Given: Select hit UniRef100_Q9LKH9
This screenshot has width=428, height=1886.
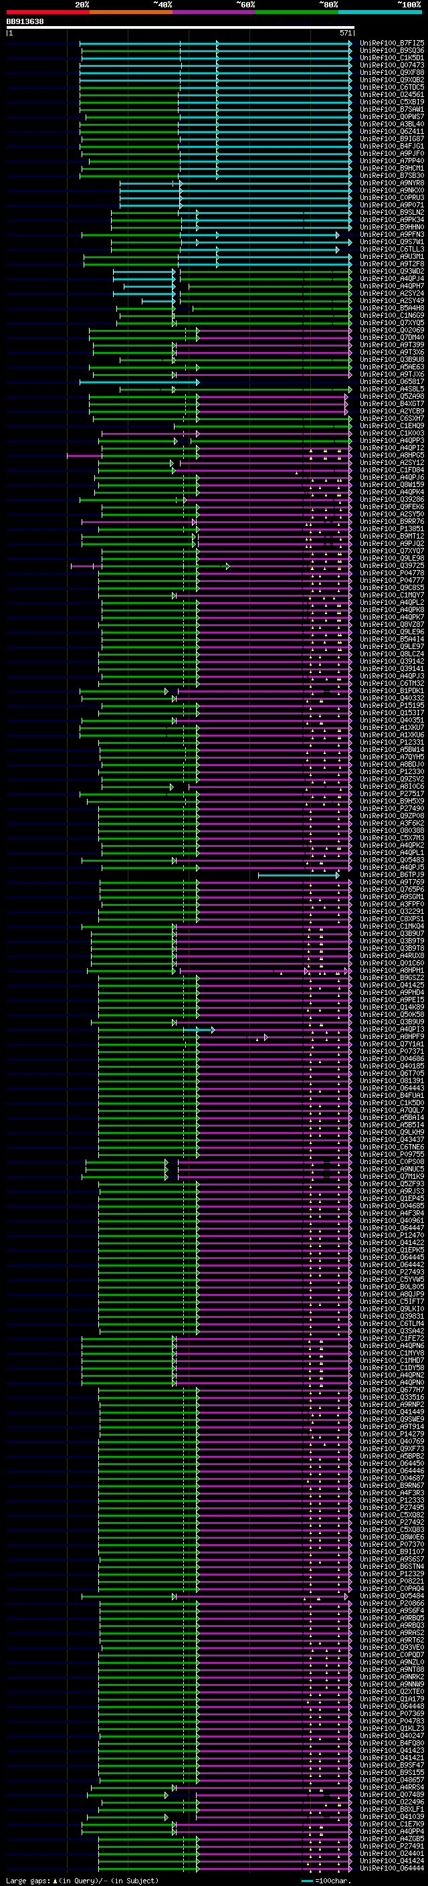Looking at the screenshot, I should tap(392, 1133).
